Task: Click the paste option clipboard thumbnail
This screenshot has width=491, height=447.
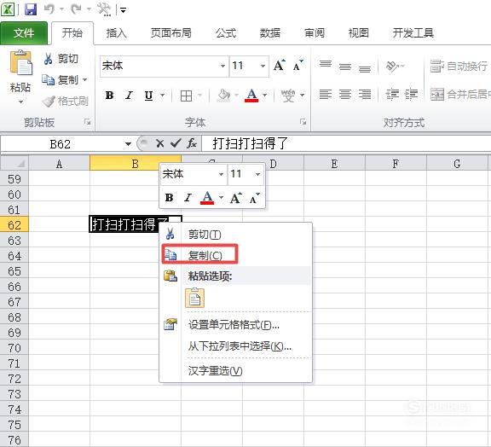Action: click(x=194, y=298)
